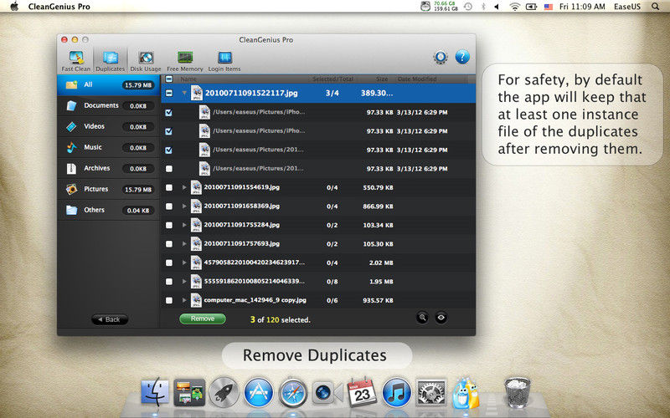670x418 pixels.
Task: Click the blue help question mark icon
Action: [x=461, y=58]
